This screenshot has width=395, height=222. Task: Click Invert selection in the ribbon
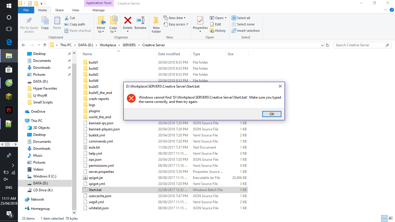click(x=246, y=31)
